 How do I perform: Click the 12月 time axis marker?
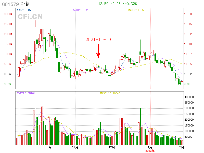point(112,147)
